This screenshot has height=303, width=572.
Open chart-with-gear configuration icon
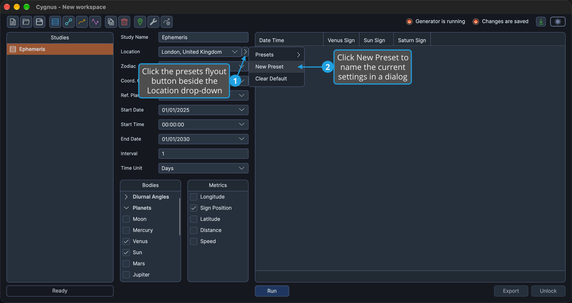point(167,22)
